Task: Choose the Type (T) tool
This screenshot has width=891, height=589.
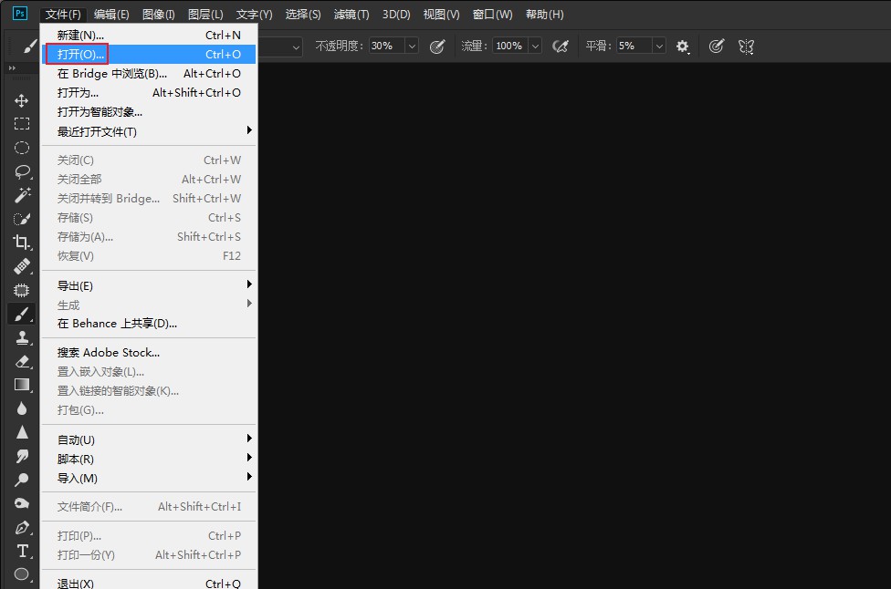Action: tap(22, 551)
